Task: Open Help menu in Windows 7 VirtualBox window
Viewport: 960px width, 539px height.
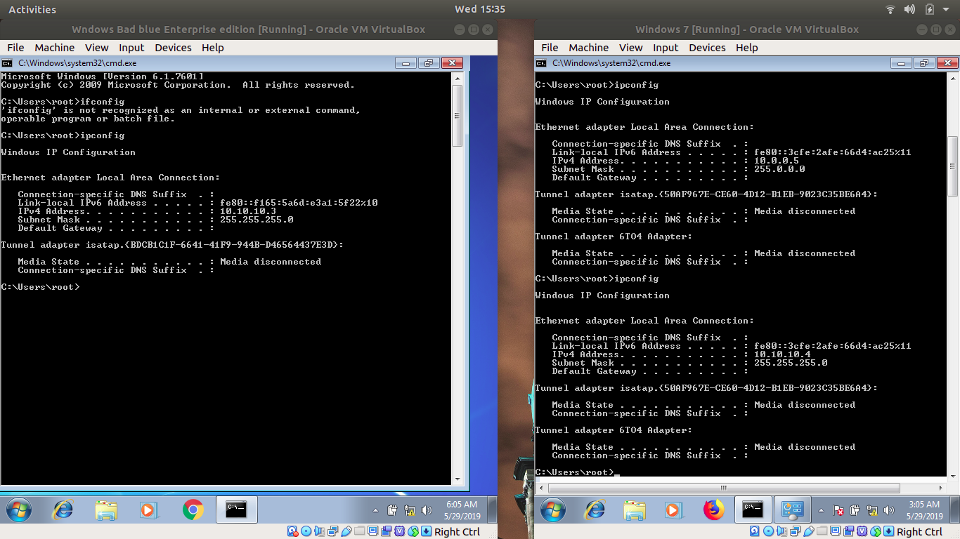Action: point(747,48)
